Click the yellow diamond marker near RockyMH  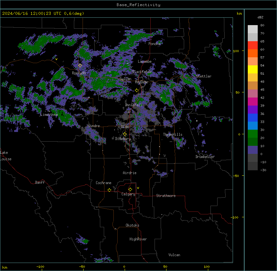point(80,66)
